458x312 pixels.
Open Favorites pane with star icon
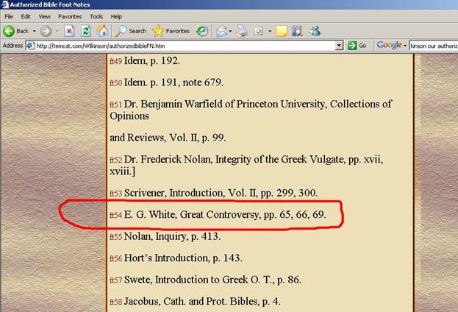click(171, 31)
